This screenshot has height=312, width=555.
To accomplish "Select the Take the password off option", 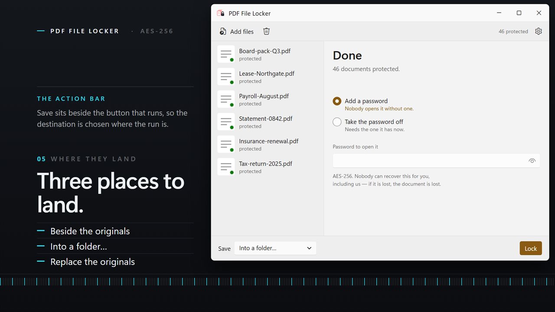I will click(x=337, y=122).
